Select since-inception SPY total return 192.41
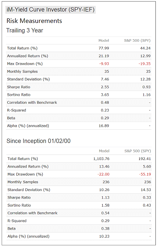This screenshot has width=157, height=247. [145, 158]
